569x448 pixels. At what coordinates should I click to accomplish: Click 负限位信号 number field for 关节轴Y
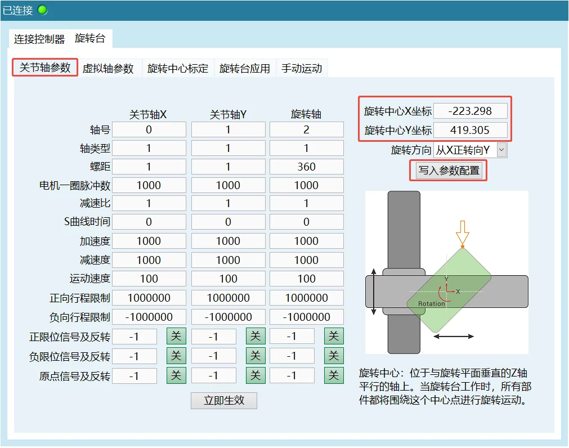pyautogui.click(x=214, y=356)
